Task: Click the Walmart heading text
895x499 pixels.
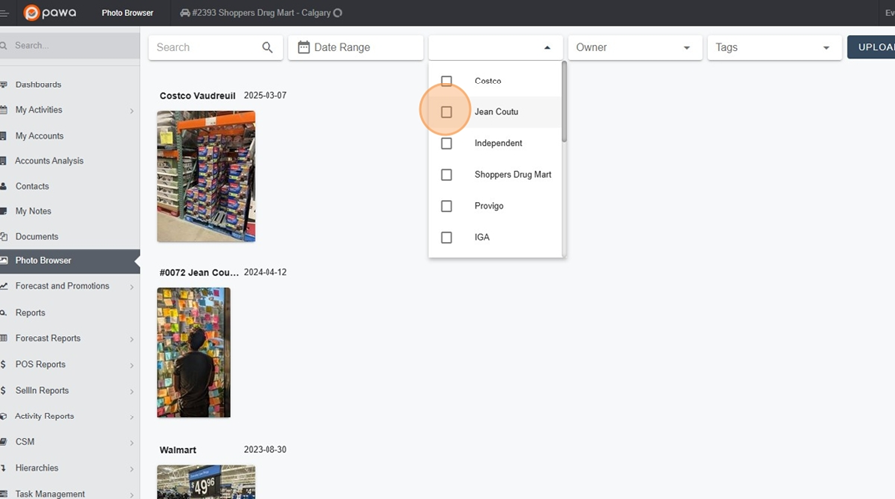Action: [178, 450]
